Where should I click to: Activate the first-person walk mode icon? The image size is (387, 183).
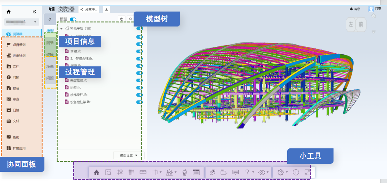click(185, 172)
